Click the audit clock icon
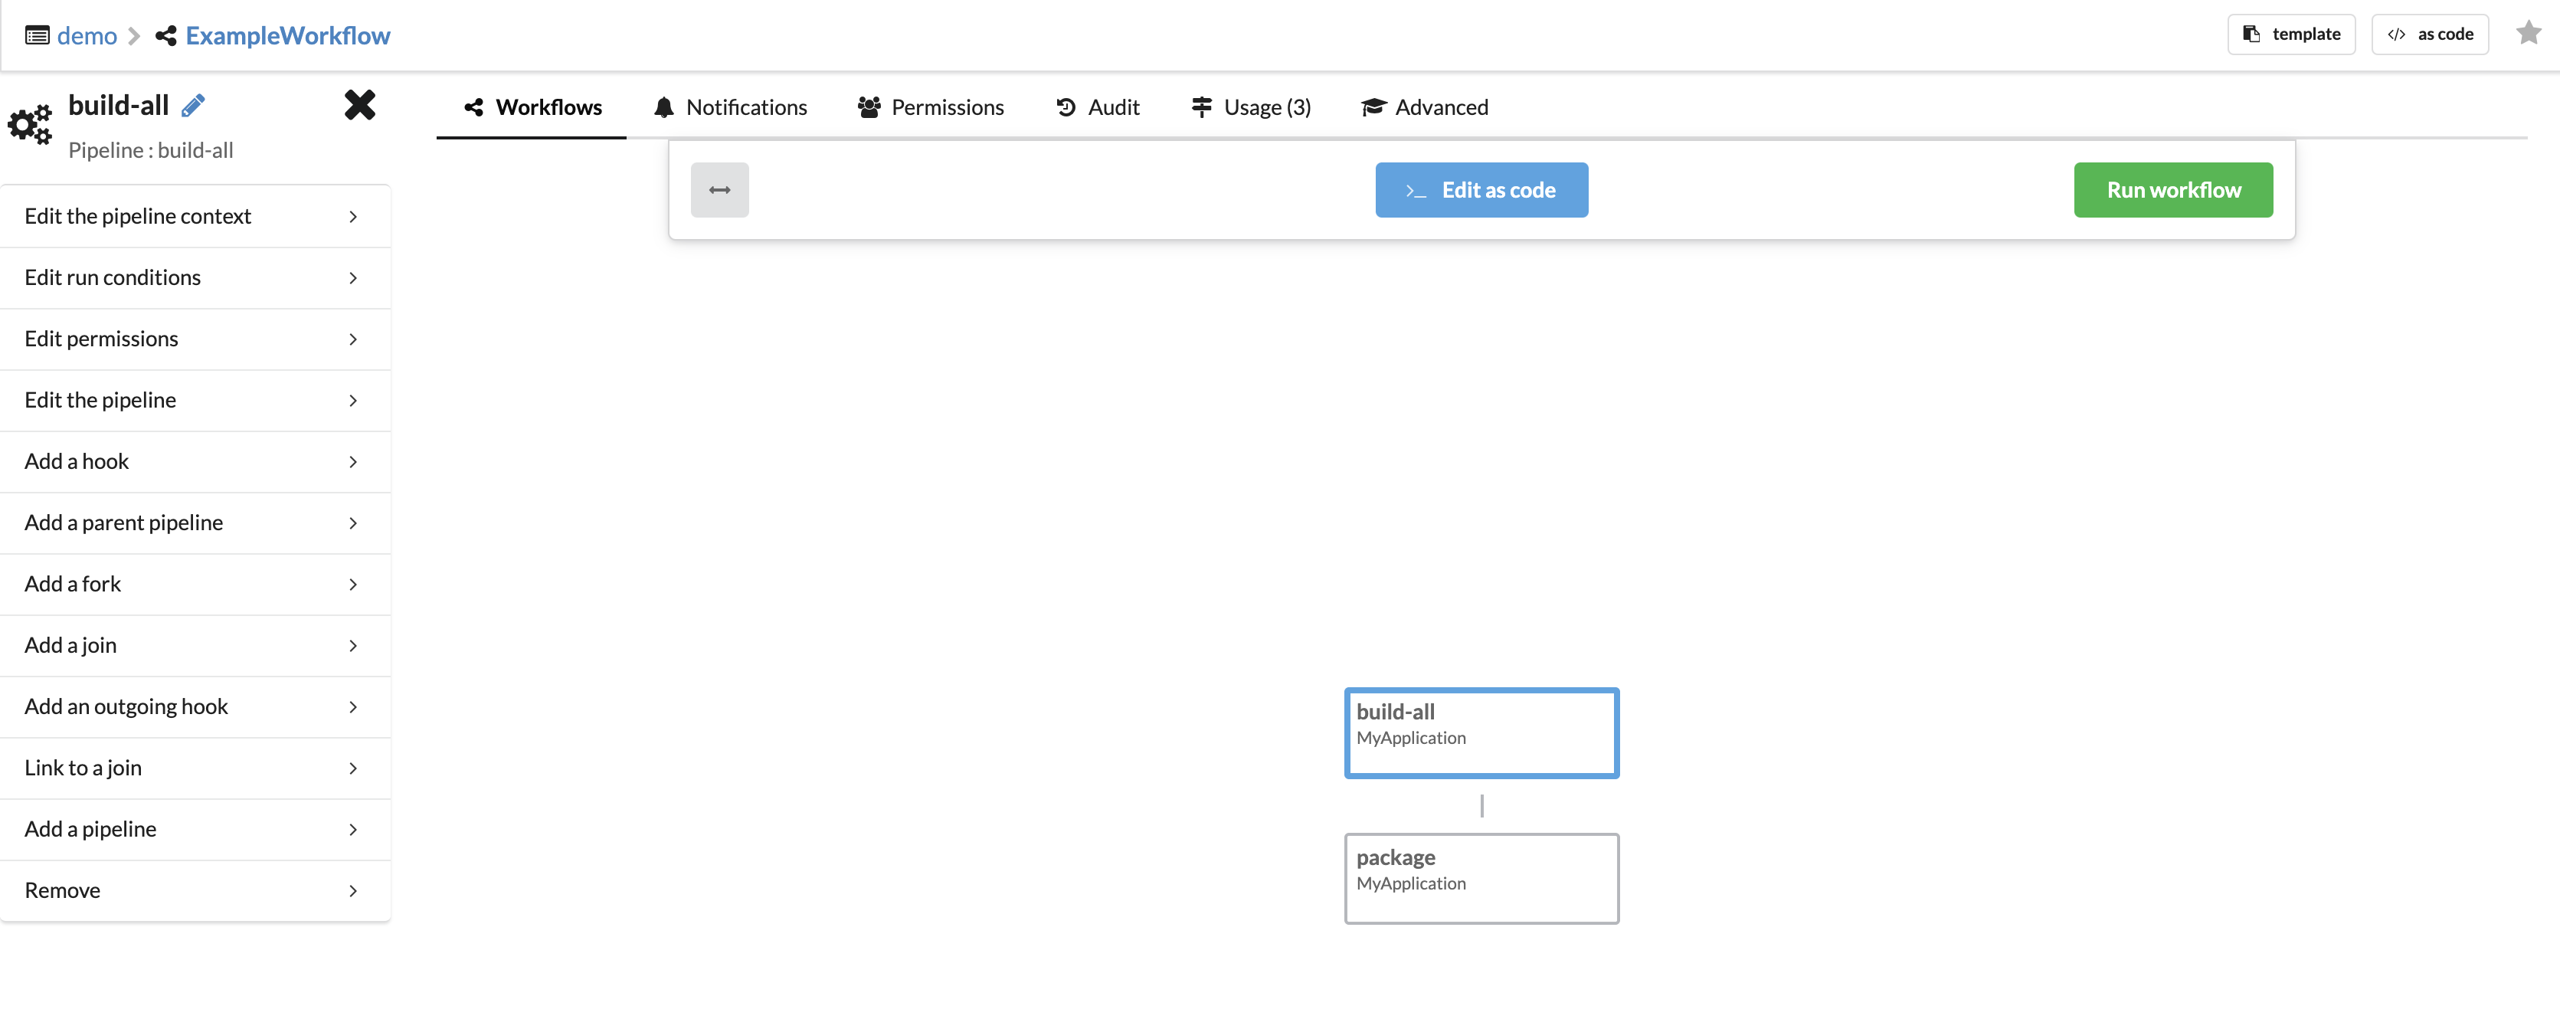Screen dimensions: 2560x1019 tap(1065, 106)
